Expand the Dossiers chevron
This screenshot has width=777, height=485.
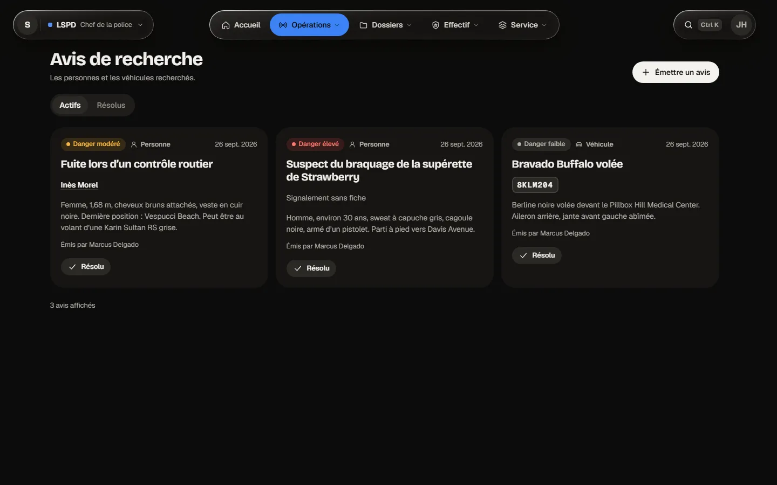(x=410, y=25)
